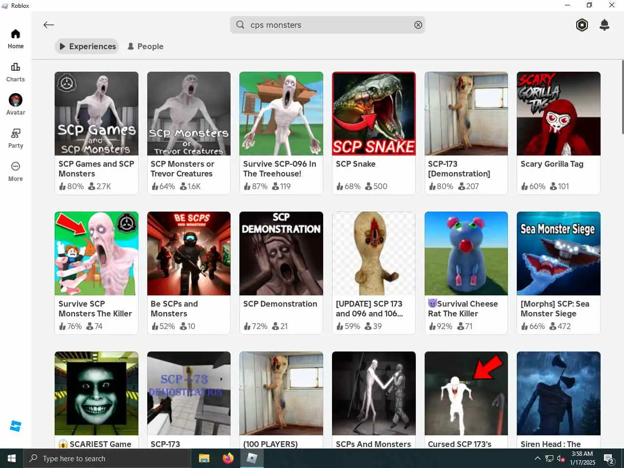
Task: Clear the search text with the X icon
Action: pos(418,25)
